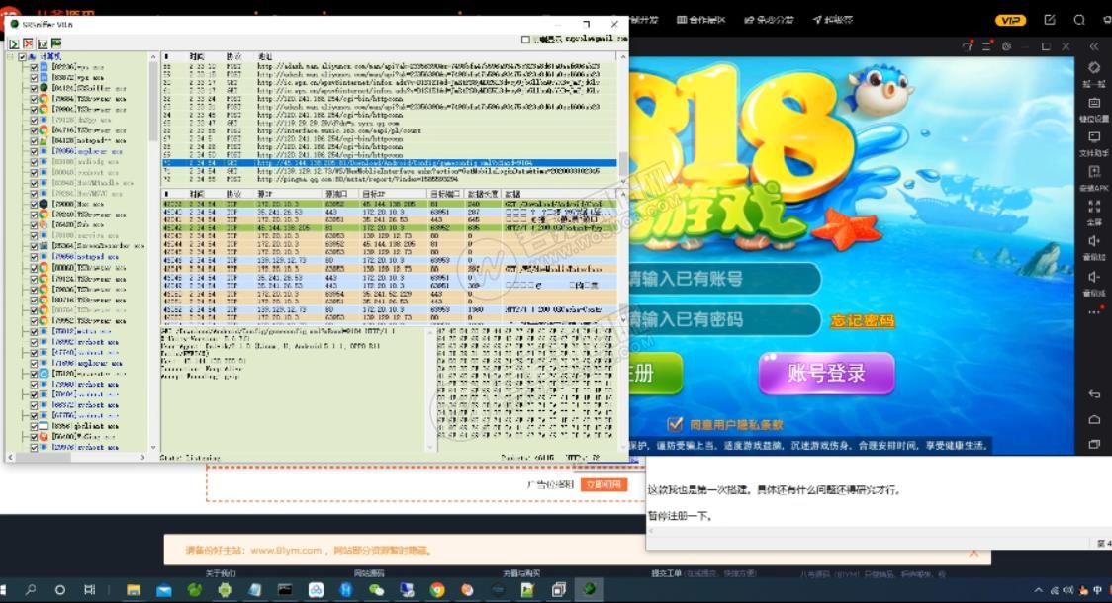
Task: Show hidden system tray icons chevron
Action: click(x=1038, y=590)
